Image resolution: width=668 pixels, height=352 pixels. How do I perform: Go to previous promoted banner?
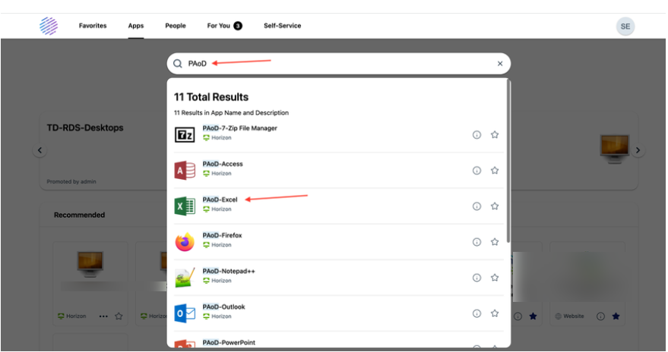pyautogui.click(x=40, y=150)
